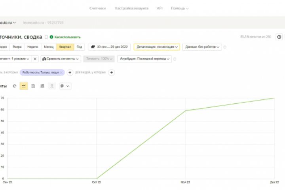Expand the 'Помощь' menu in top navigation
Screen dimensions: 285x190
pos(180,8)
